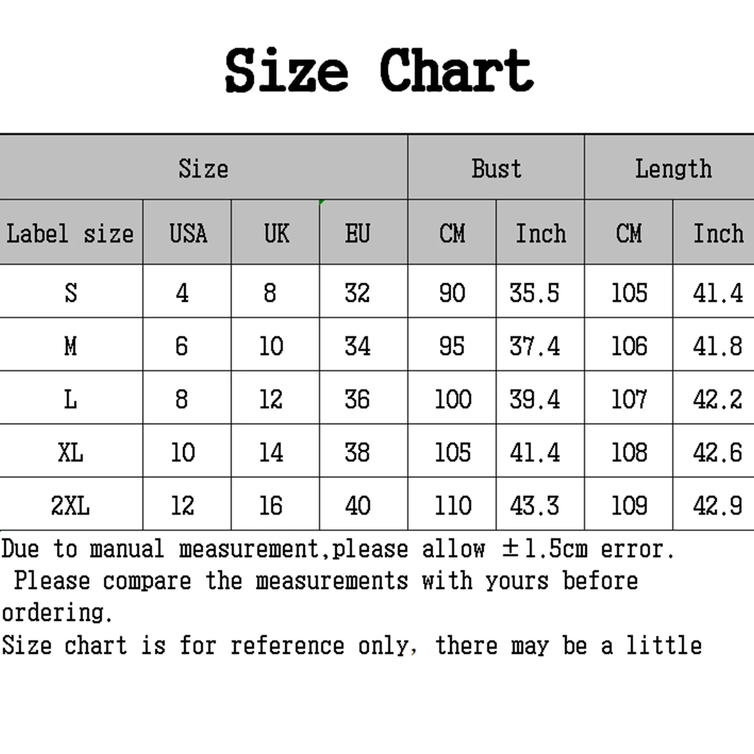
Task: Click the Size Chart title
Action: [379, 71]
